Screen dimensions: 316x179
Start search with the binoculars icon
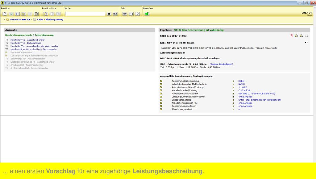(109, 14)
